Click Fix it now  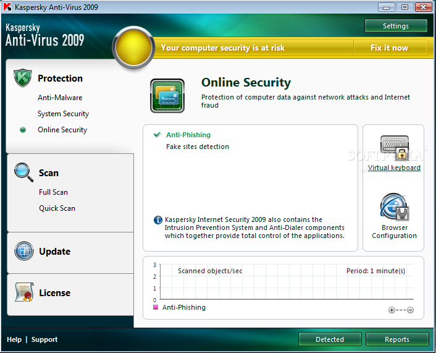click(389, 48)
